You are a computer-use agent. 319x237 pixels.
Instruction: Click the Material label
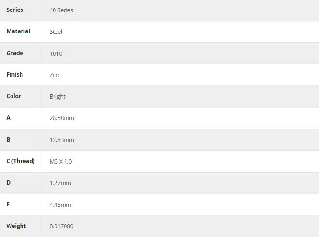click(x=18, y=31)
